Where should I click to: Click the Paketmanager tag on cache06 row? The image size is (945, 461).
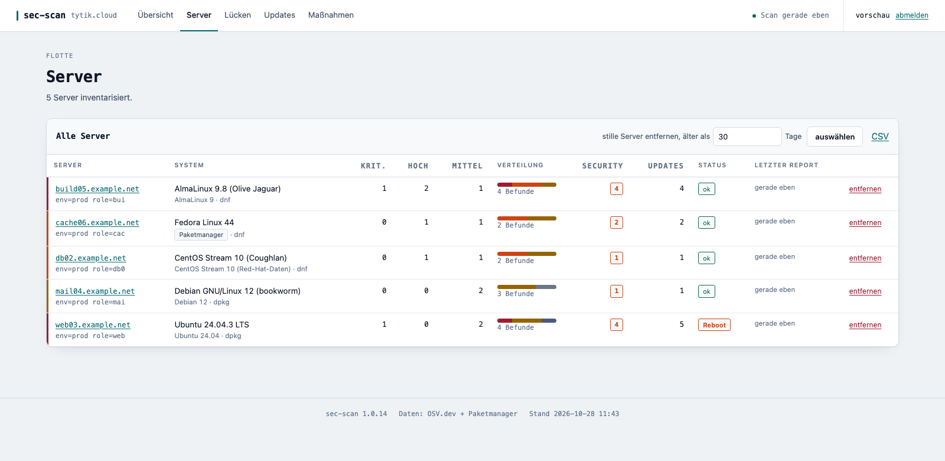pyautogui.click(x=201, y=235)
